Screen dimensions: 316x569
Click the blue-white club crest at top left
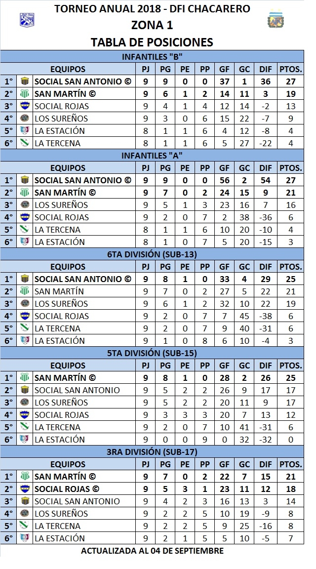click(x=26, y=20)
